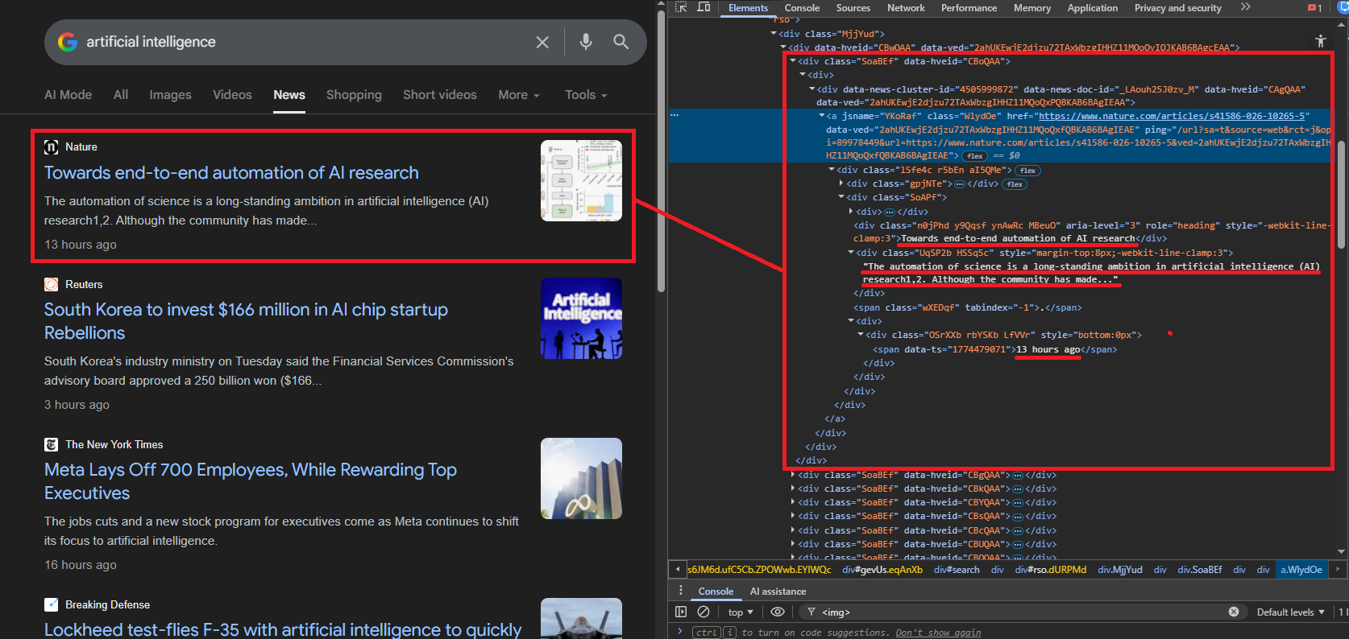
Task: Show more DevTools tabs with the double chevron
Action: pyautogui.click(x=1245, y=7)
